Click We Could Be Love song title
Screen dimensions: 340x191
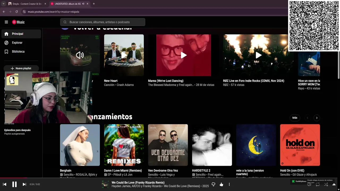pyautogui.click(x=138, y=183)
